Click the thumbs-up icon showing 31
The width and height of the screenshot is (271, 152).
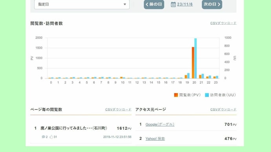point(51,137)
